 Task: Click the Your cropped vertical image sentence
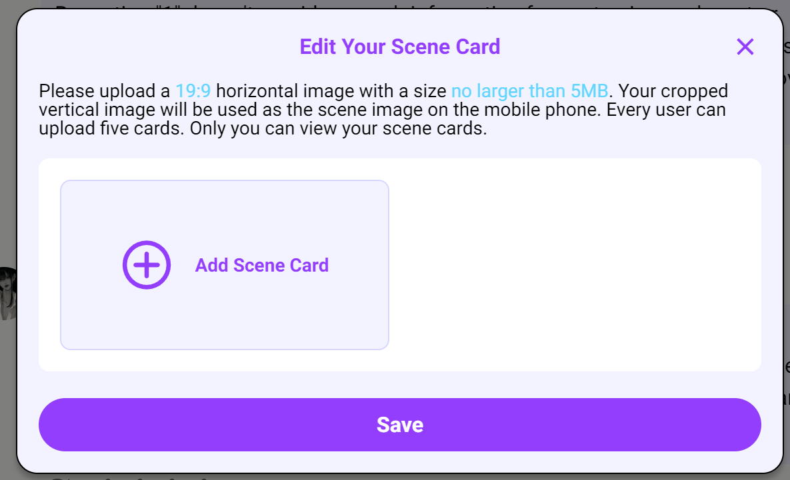click(383, 100)
